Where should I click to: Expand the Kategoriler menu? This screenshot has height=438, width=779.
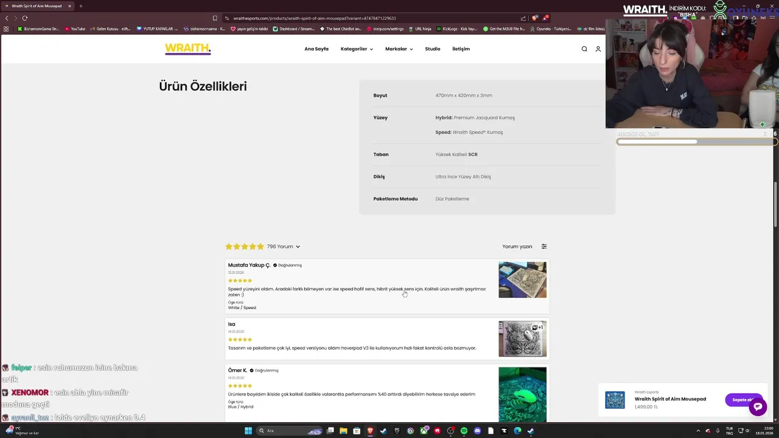pos(357,49)
